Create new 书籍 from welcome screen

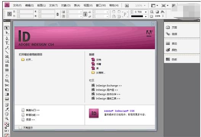96,64
